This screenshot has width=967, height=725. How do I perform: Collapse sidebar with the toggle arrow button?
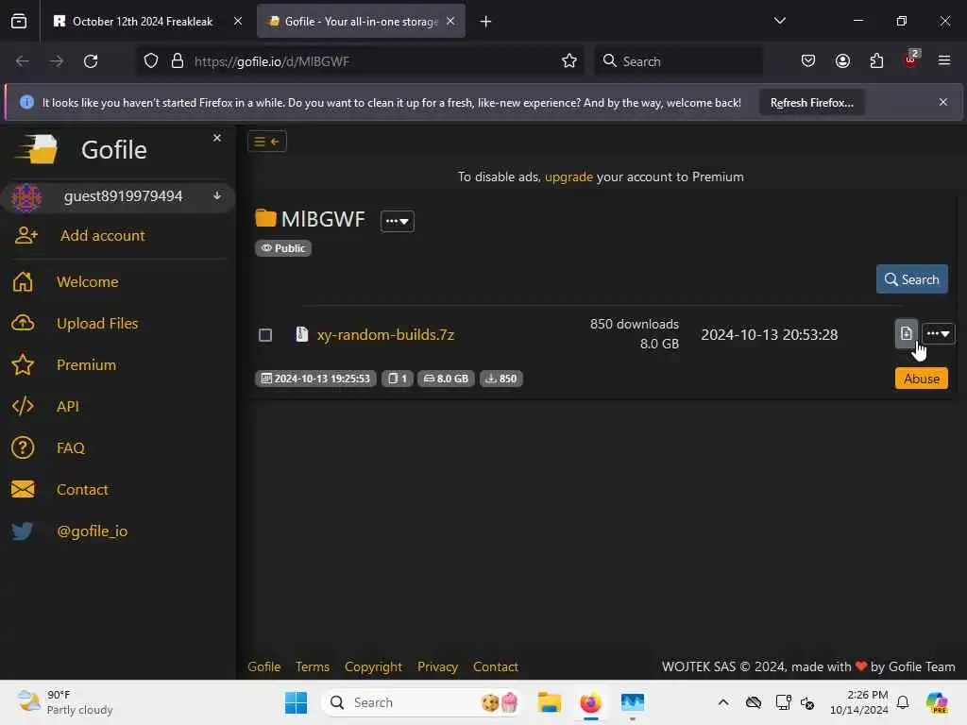coord(267,142)
